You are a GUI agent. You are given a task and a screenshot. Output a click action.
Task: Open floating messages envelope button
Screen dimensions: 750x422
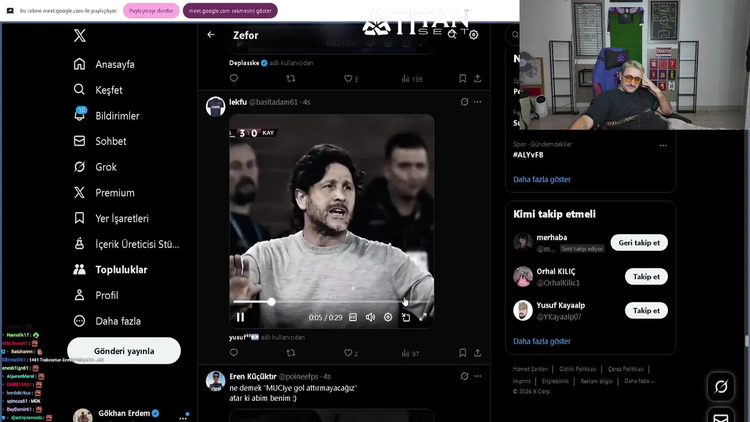click(x=721, y=416)
